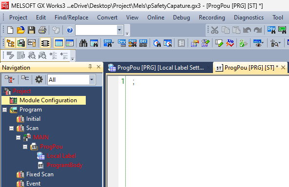289x187 pixels.
Task: Collapse the MAIN tree node
Action: (x=18, y=137)
